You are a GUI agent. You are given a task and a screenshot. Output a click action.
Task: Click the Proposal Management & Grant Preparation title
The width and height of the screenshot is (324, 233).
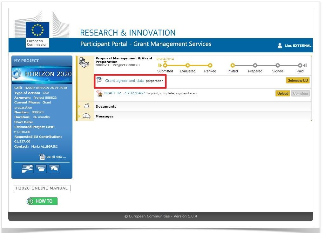(x=124, y=60)
